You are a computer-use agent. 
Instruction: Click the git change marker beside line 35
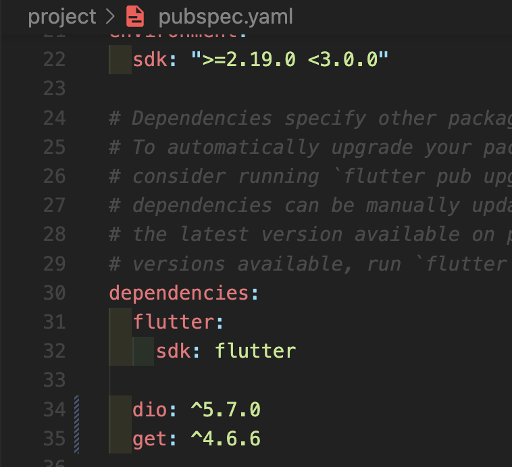pos(77,439)
